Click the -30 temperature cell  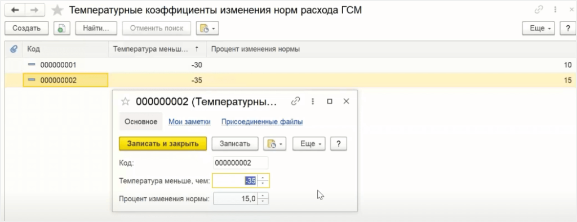(158, 65)
